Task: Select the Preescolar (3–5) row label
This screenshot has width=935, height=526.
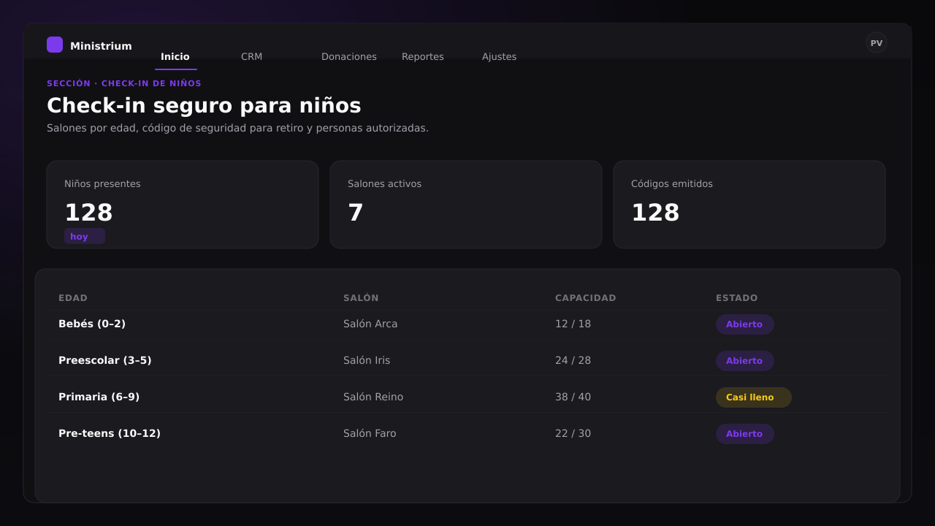Action: 105,360
